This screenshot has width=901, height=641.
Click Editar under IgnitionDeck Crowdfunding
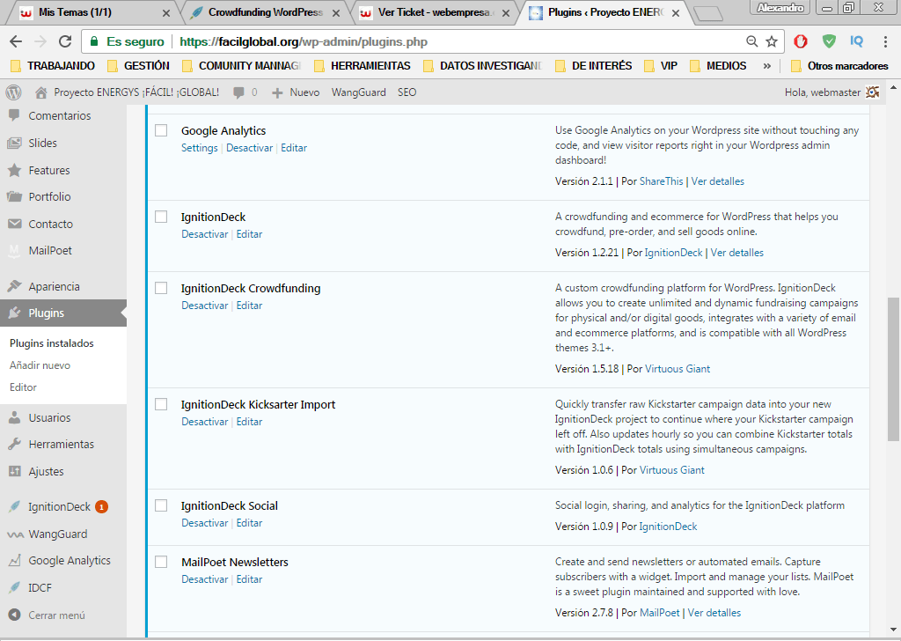pyautogui.click(x=249, y=306)
